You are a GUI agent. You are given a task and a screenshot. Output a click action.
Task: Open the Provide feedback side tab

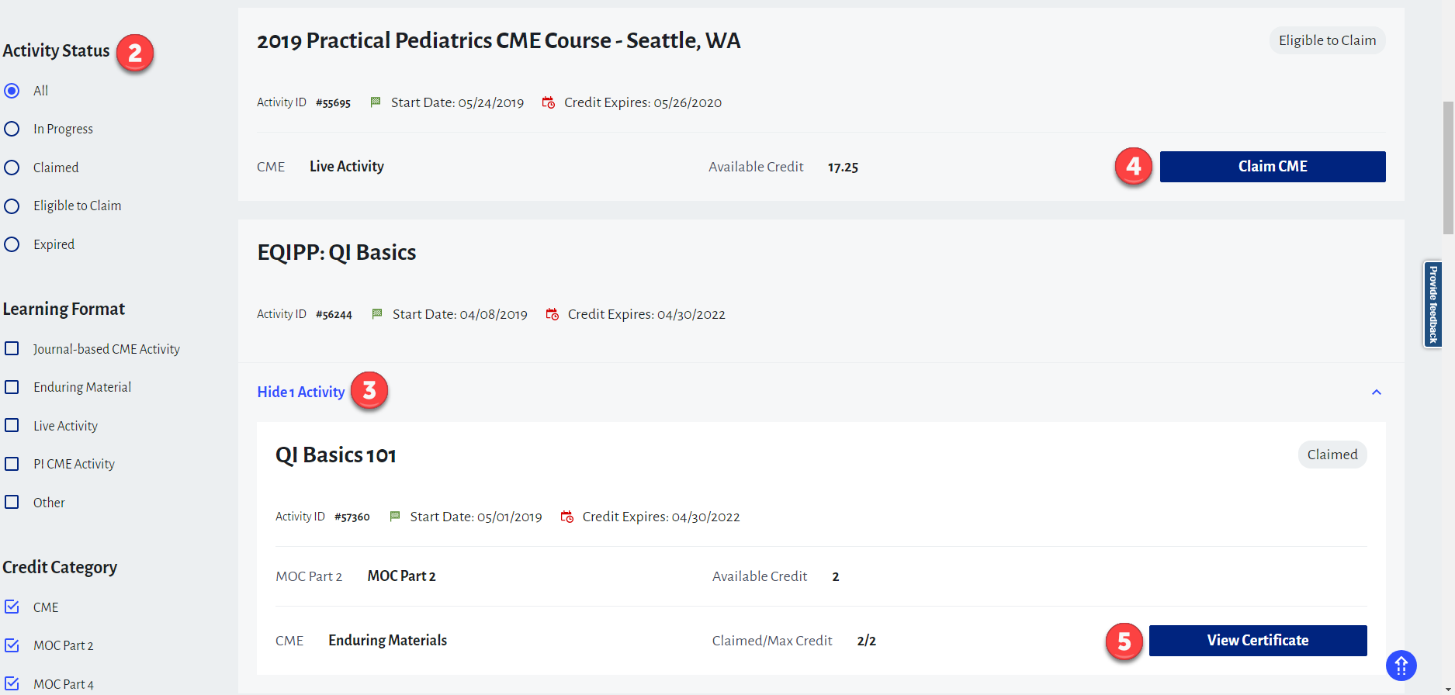point(1432,304)
